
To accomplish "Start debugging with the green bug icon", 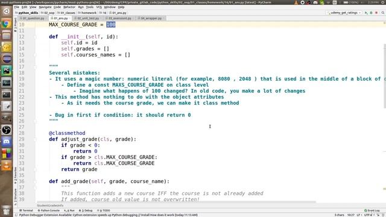I will [x=371, y=13].
